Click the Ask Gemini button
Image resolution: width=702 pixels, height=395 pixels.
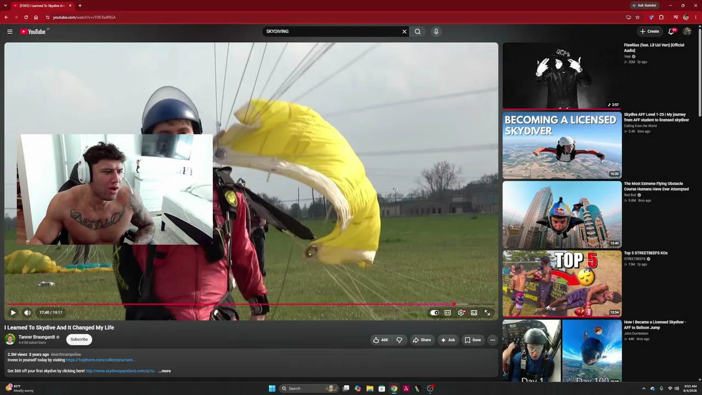click(644, 5)
